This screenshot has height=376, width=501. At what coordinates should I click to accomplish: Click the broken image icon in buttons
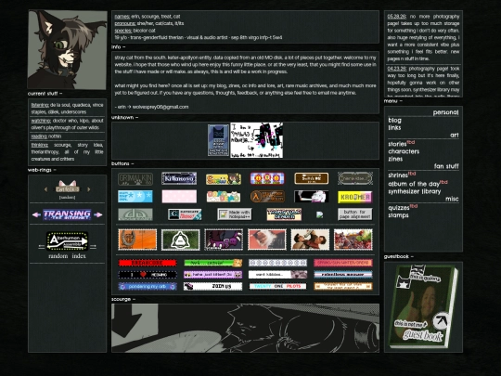tap(319, 214)
